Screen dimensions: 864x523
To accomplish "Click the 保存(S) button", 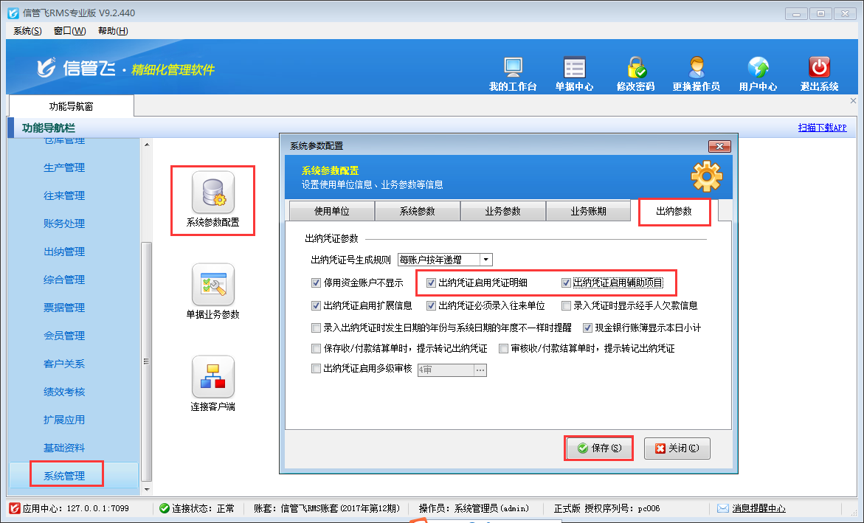I will point(598,448).
